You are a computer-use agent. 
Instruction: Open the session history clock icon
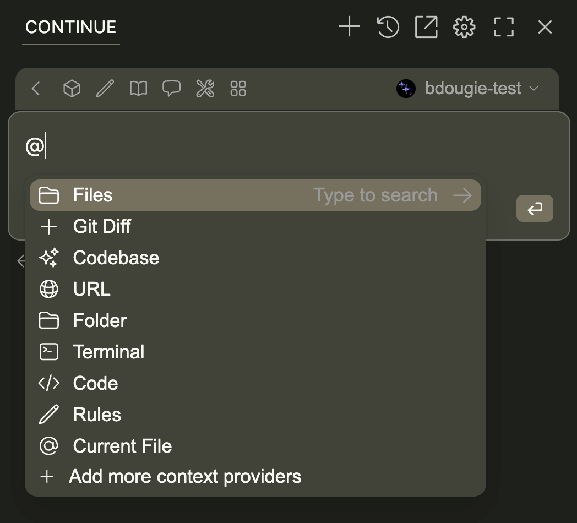388,26
